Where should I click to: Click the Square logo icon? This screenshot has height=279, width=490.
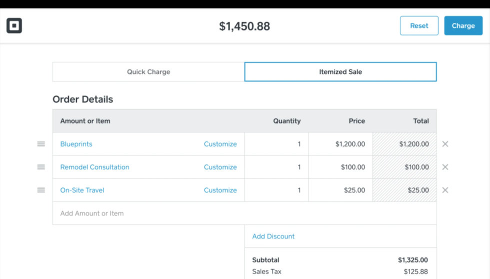click(x=14, y=25)
